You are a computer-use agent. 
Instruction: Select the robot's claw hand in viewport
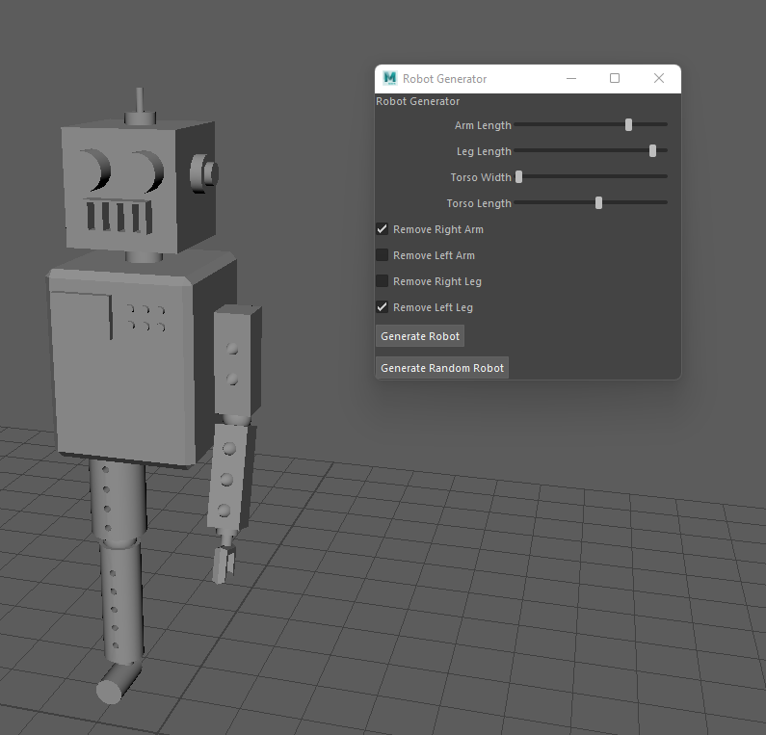click(x=225, y=563)
